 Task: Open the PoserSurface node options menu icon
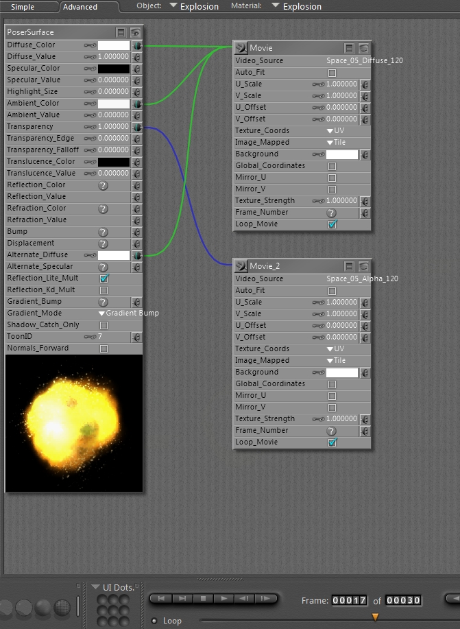(x=121, y=32)
